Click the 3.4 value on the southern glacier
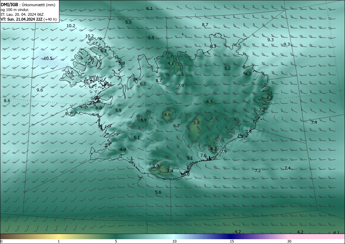Viewport: 345px width, 244px height. tap(170, 171)
